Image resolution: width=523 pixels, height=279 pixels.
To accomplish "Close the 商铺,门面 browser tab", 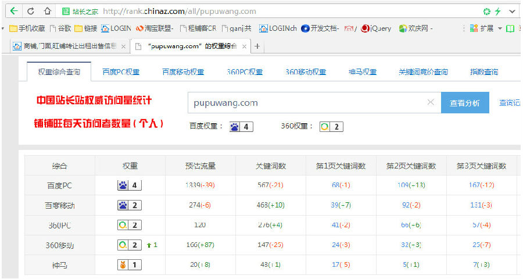I will coord(123,46).
